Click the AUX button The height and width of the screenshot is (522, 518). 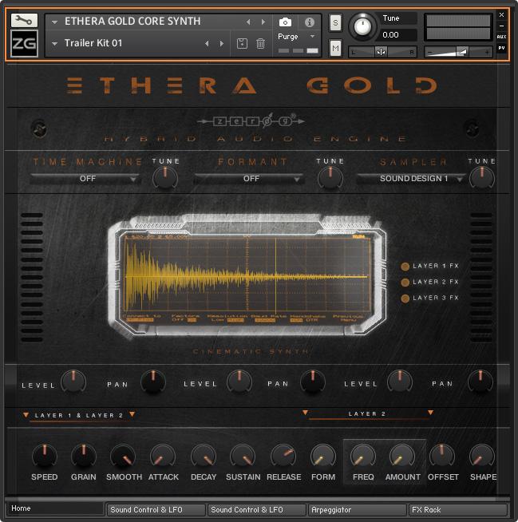coord(501,37)
